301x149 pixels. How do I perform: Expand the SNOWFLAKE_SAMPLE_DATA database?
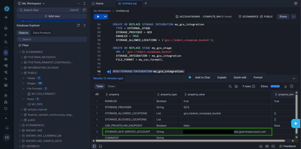(20, 141)
